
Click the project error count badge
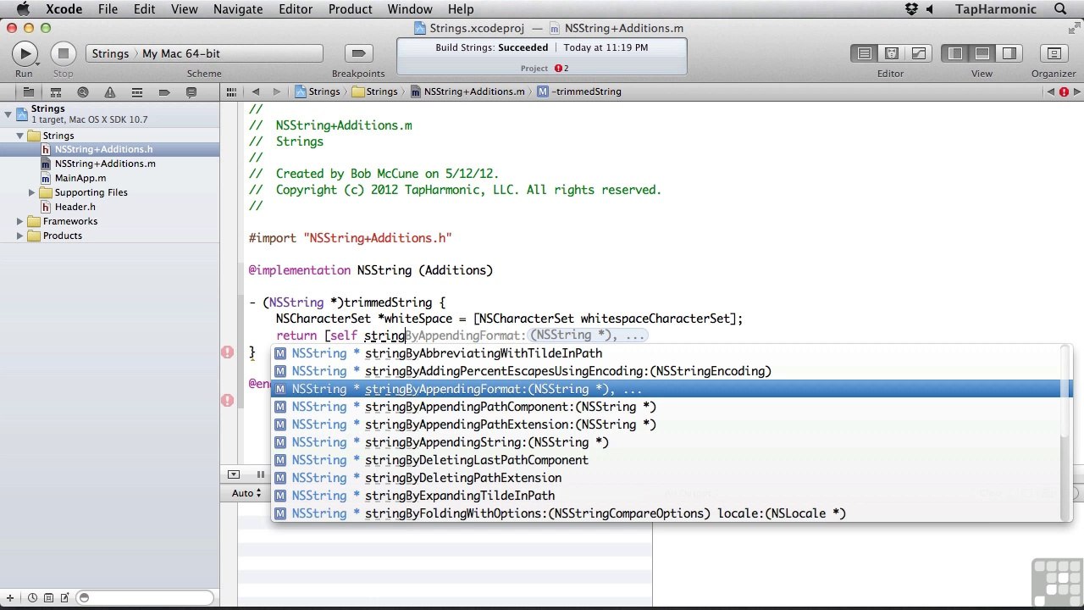[561, 68]
